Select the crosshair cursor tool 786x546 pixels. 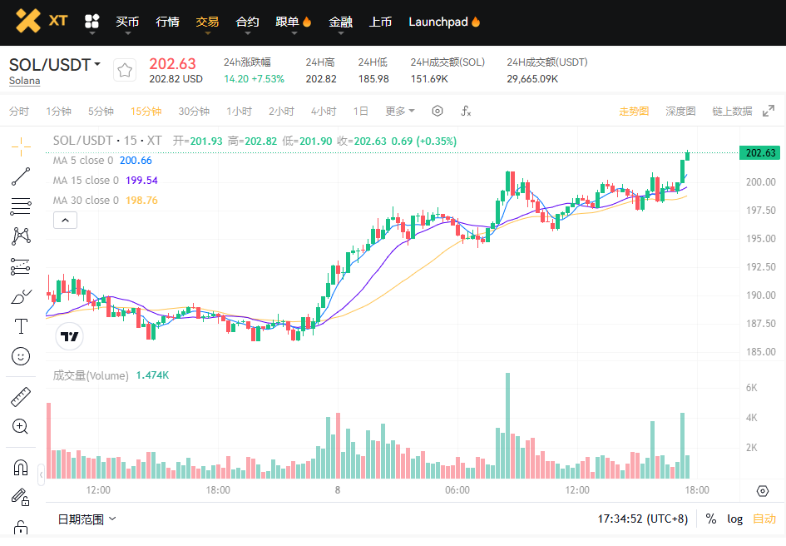21,146
